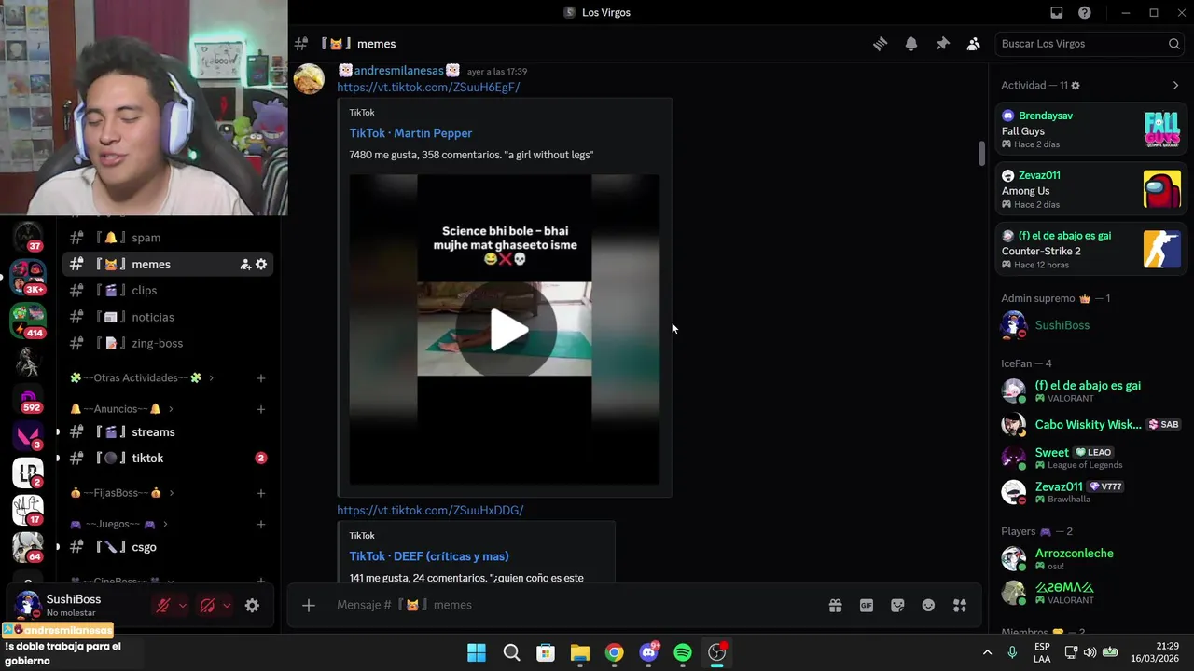Toggle microphone mute in user panel
The width and height of the screenshot is (1194, 671).
tap(163, 606)
